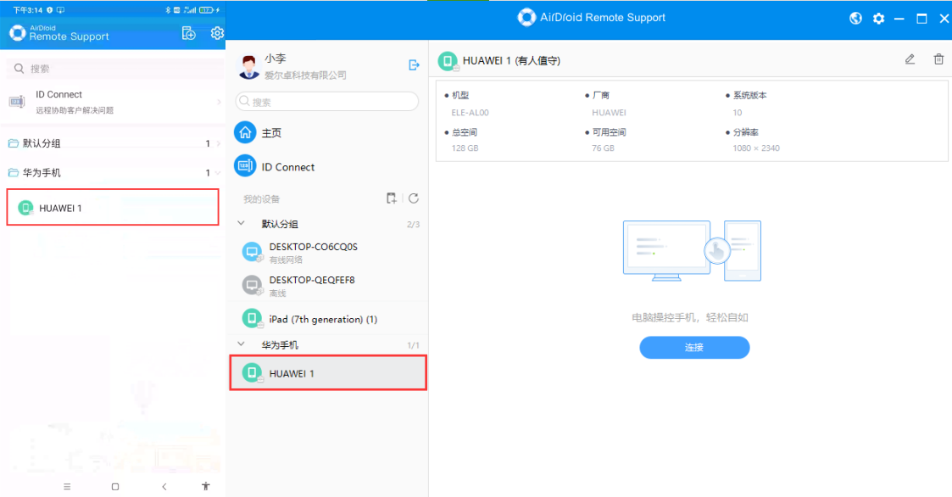Click 小李's profile avatar
Viewport: 952px width, 497px height.
pos(248,66)
